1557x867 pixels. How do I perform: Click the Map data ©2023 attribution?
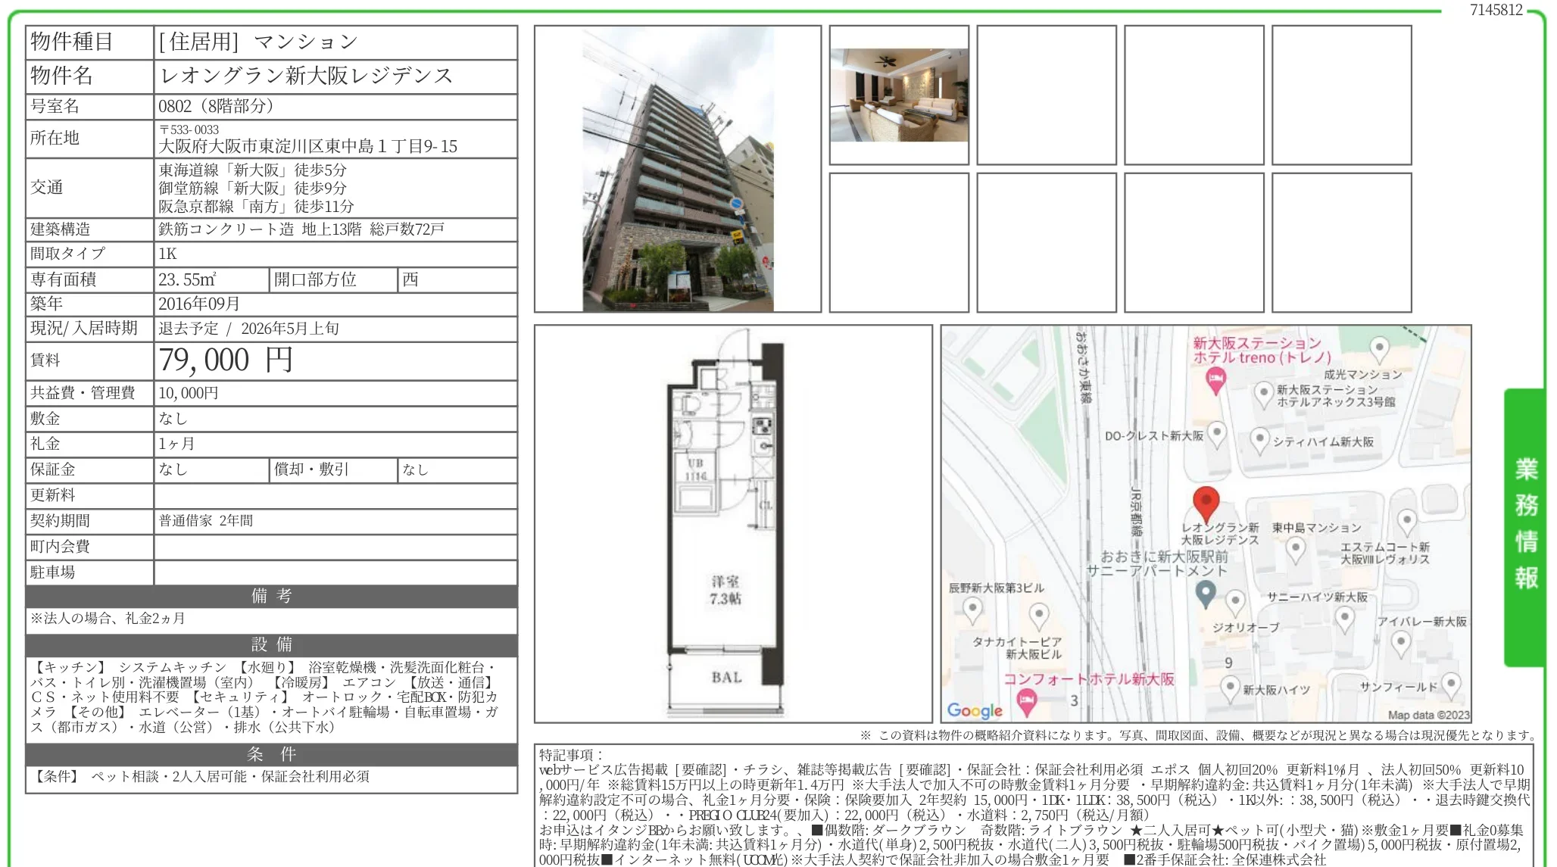(x=1428, y=715)
